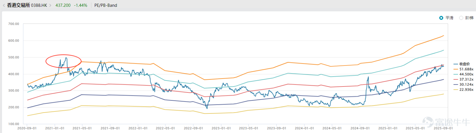The image size is (476, 133).
Task: Click the 2025-09-01 date axis label
Action: [443, 128]
